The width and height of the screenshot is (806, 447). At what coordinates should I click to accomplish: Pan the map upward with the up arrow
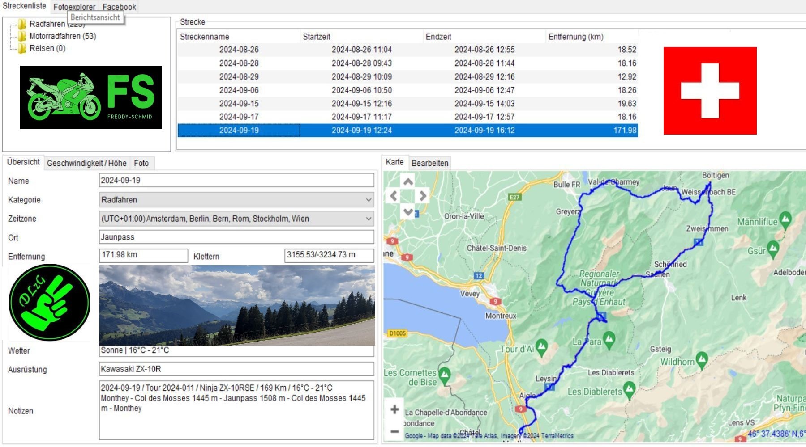click(408, 181)
